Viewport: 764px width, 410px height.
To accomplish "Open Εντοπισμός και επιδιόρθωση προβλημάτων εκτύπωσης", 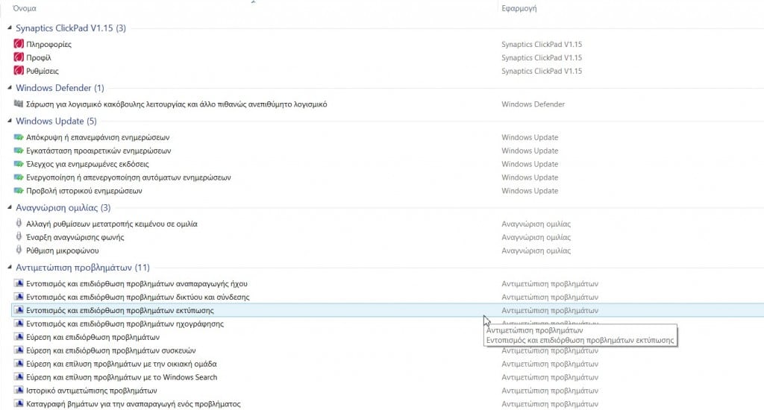I will click(120, 311).
